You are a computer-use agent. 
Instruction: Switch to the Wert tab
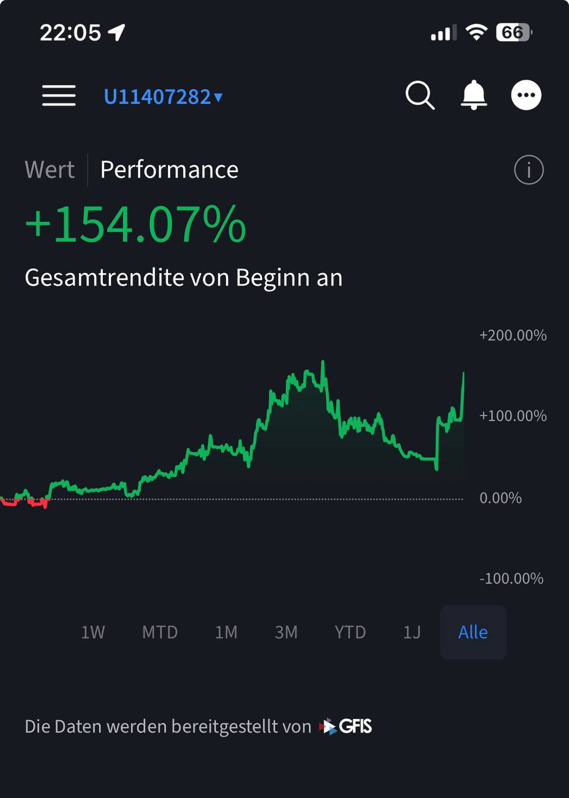(50, 170)
